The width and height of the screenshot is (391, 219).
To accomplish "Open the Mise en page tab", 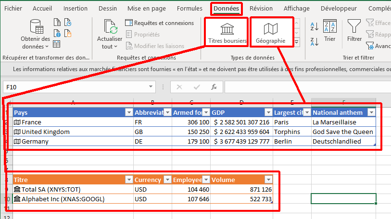I will (146, 9).
